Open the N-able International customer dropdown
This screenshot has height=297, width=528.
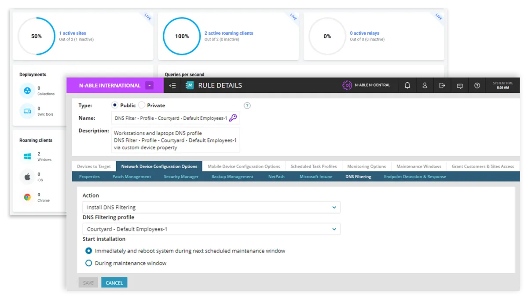(x=149, y=85)
